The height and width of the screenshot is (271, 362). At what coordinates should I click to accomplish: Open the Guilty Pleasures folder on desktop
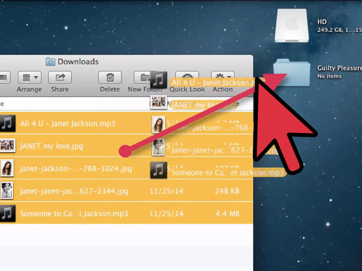(292, 72)
